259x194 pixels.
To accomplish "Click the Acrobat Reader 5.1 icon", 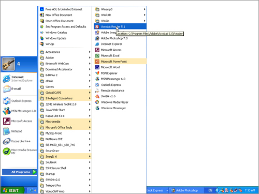I will point(97,26).
